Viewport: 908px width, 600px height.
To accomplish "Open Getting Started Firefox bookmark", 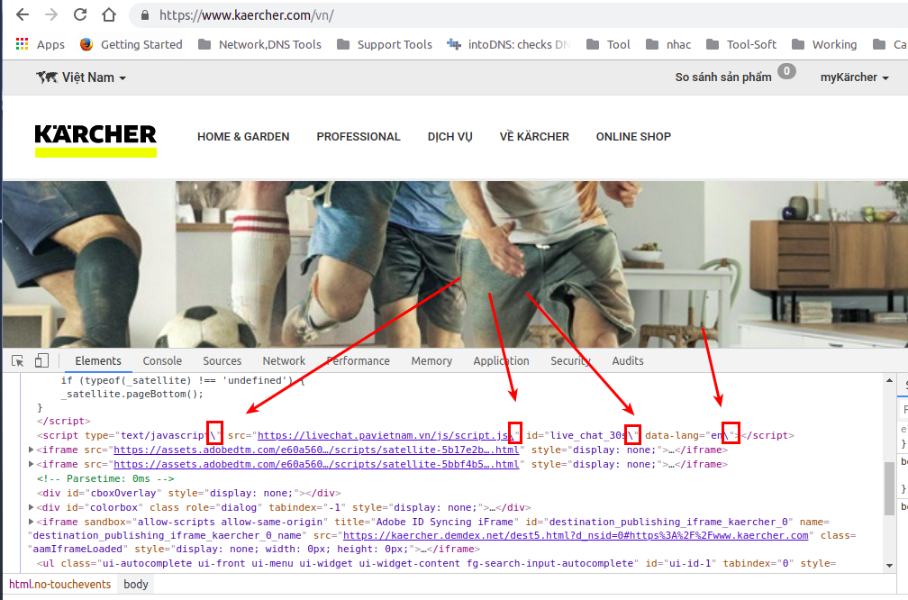I will pos(131,45).
